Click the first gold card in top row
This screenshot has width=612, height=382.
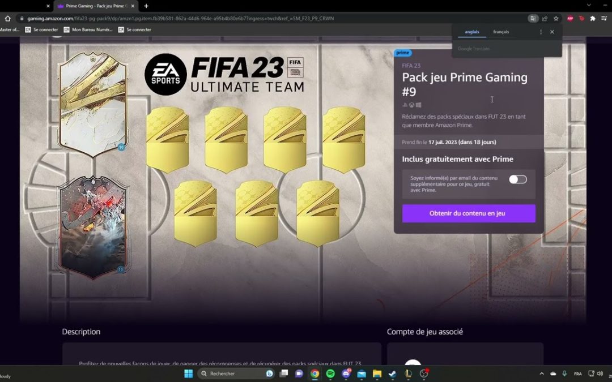pos(167,140)
